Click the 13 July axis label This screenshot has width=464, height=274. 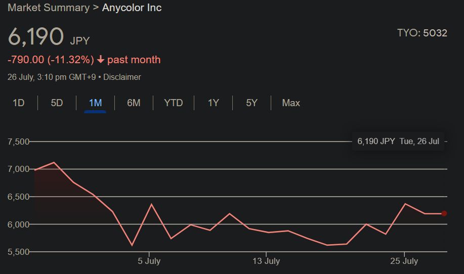click(x=266, y=261)
